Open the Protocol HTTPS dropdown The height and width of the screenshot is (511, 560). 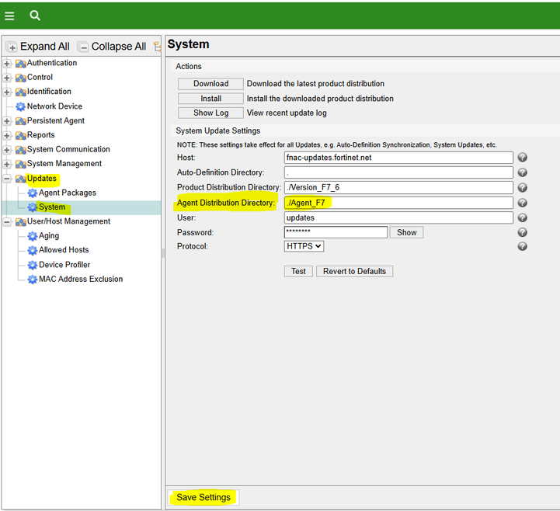[304, 246]
